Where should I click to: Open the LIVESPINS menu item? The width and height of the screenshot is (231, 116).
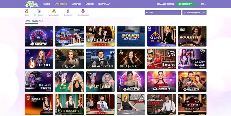pos(76,4)
